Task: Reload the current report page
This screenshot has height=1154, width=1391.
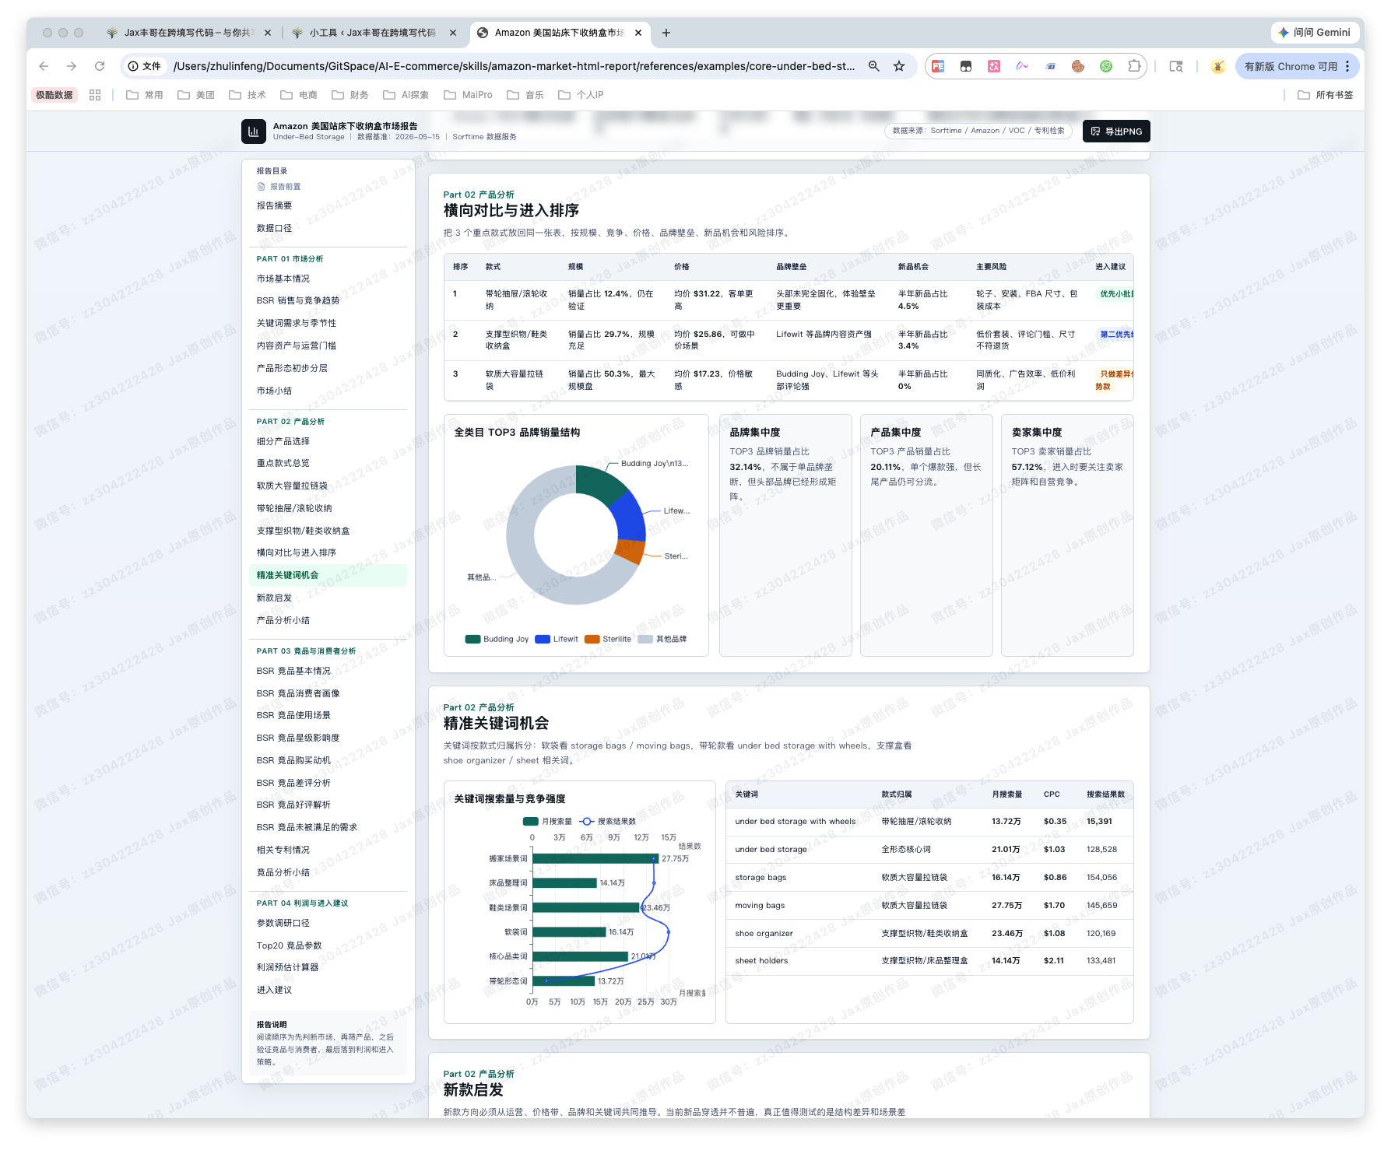Action: [x=100, y=66]
